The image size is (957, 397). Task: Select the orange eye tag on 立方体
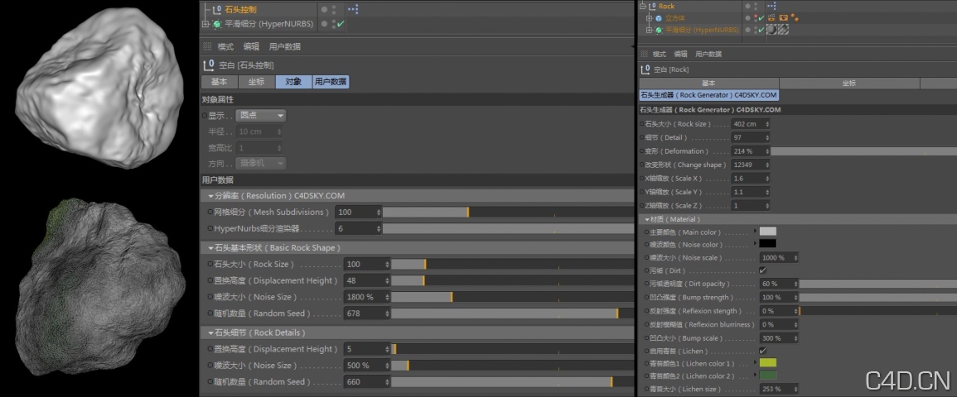[783, 18]
